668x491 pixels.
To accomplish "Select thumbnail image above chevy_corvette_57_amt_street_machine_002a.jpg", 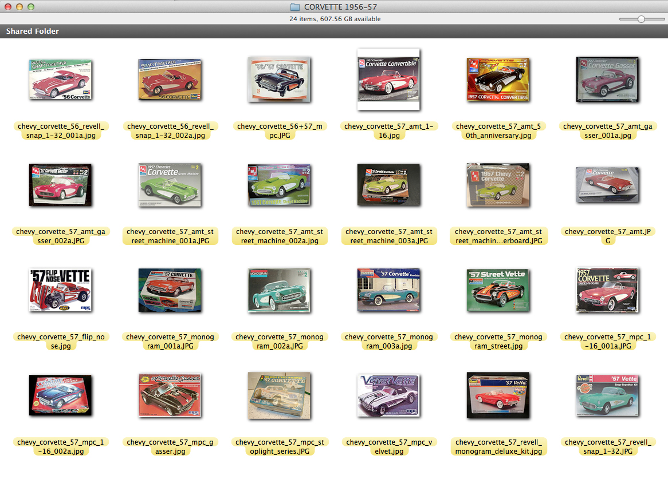I will point(280,185).
